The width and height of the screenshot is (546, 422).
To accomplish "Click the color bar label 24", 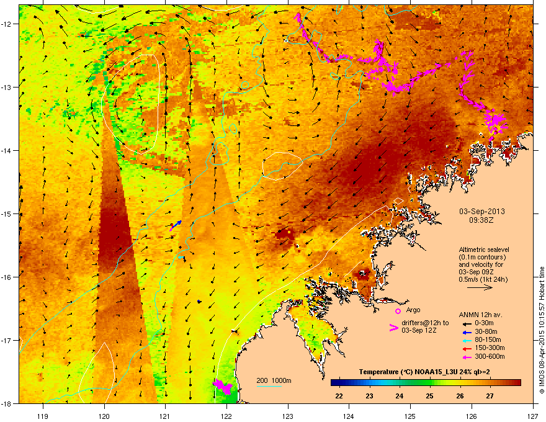I will [400, 396].
